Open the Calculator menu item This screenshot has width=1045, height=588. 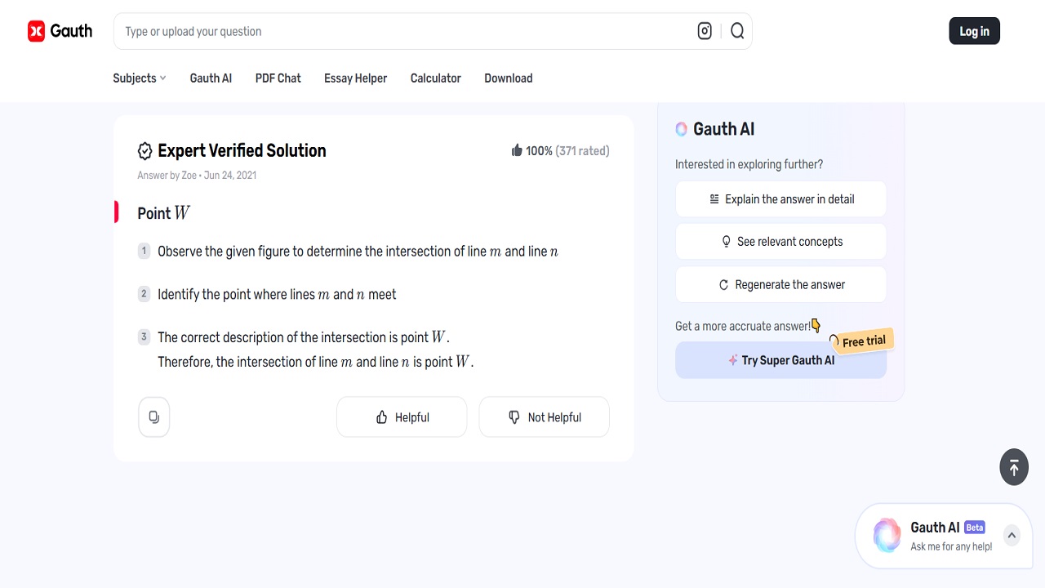[435, 78]
